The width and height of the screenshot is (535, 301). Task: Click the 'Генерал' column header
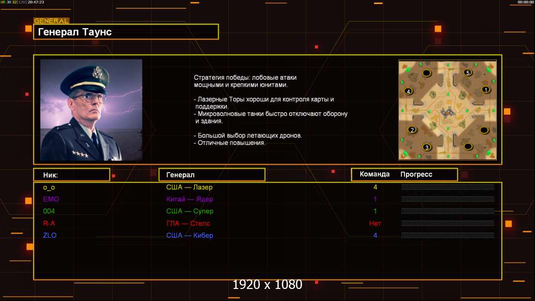pyautogui.click(x=212, y=175)
